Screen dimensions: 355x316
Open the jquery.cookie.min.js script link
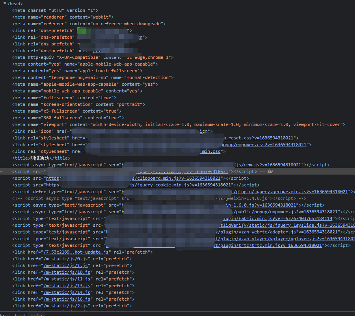(x=180, y=185)
